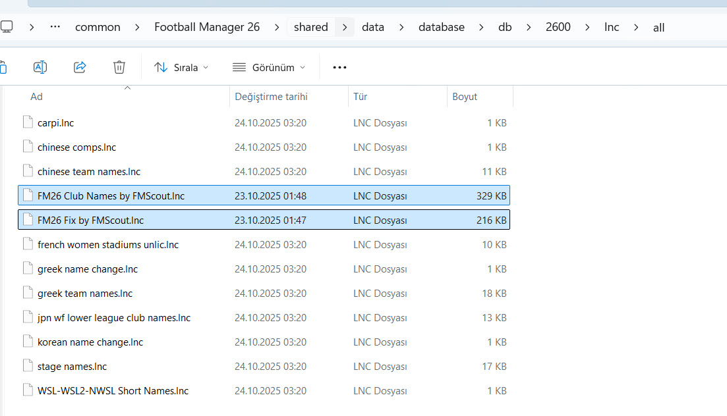Image resolution: width=727 pixels, height=416 pixels.
Task: Click the file icon next to carpi.lnc
Action: (28, 122)
